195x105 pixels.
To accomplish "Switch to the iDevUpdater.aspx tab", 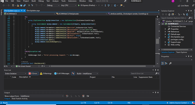I will click(x=33, y=11).
